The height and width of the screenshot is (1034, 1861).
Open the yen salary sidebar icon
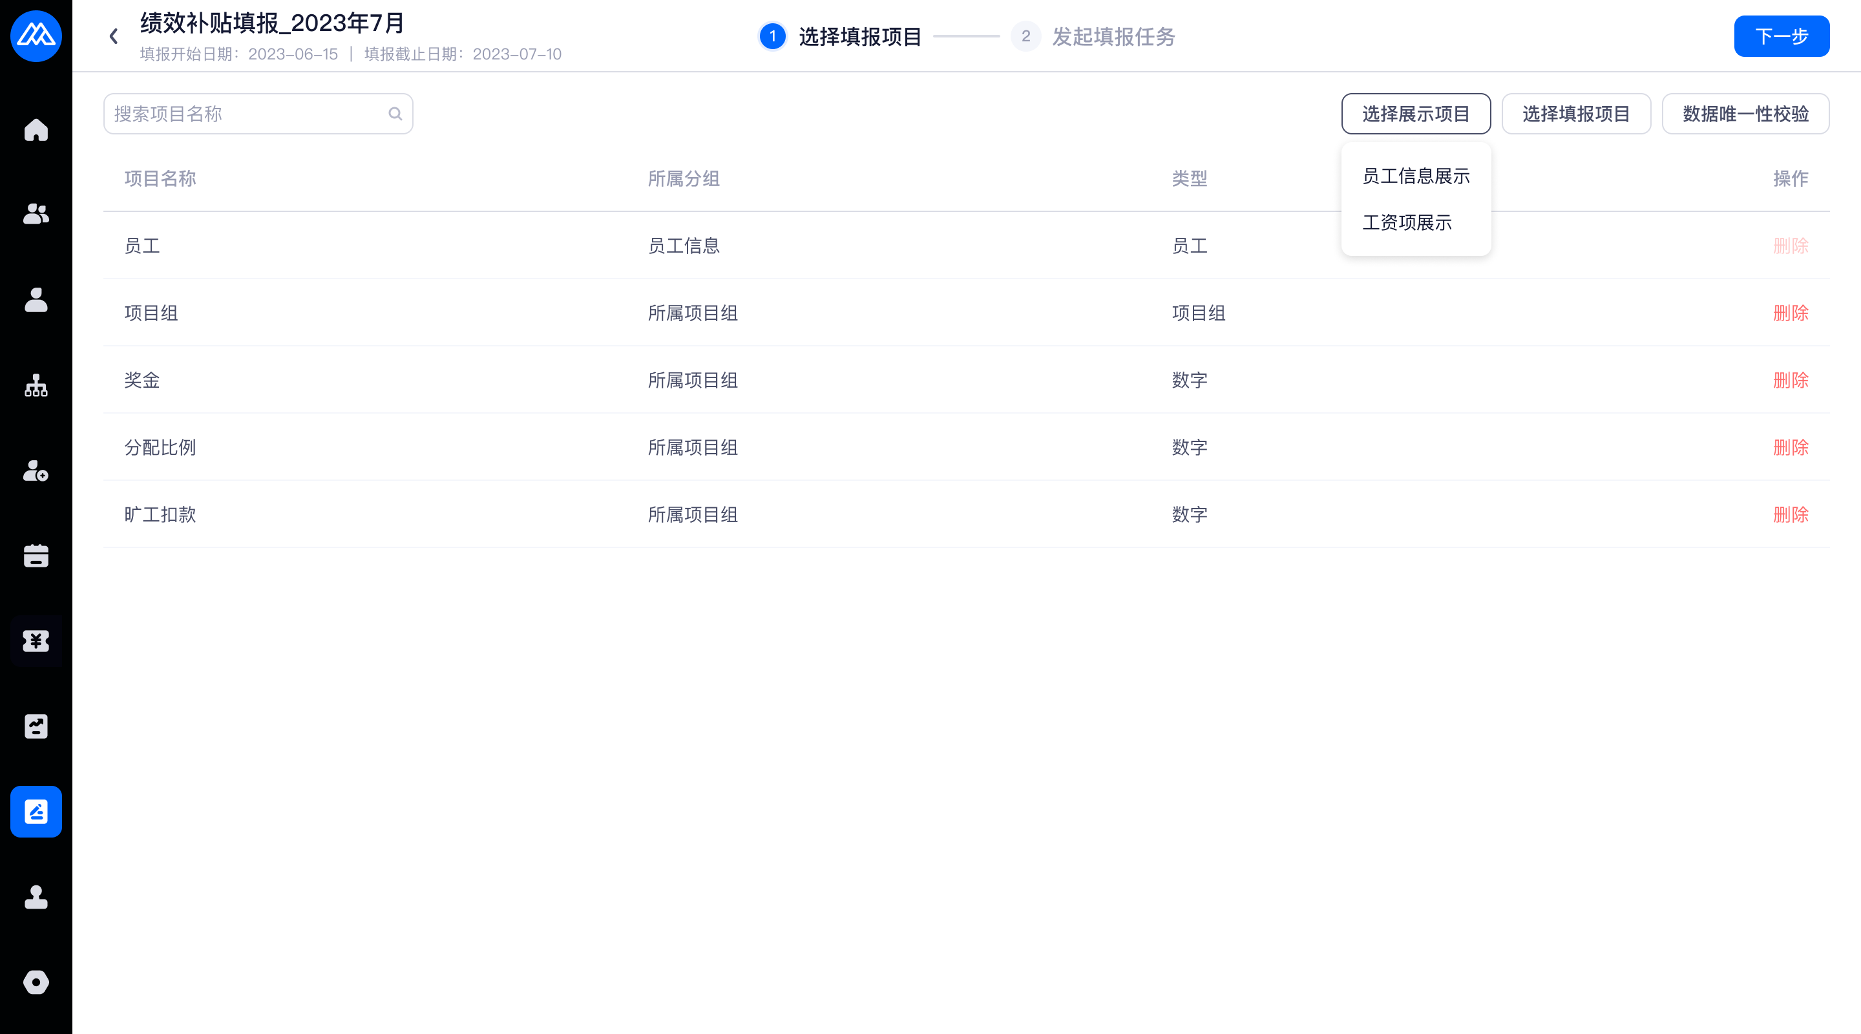tap(36, 641)
